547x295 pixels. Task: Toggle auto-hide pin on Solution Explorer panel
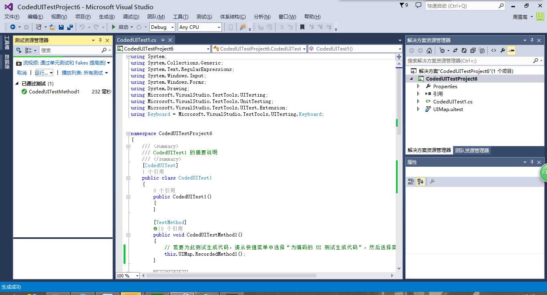[x=532, y=40]
